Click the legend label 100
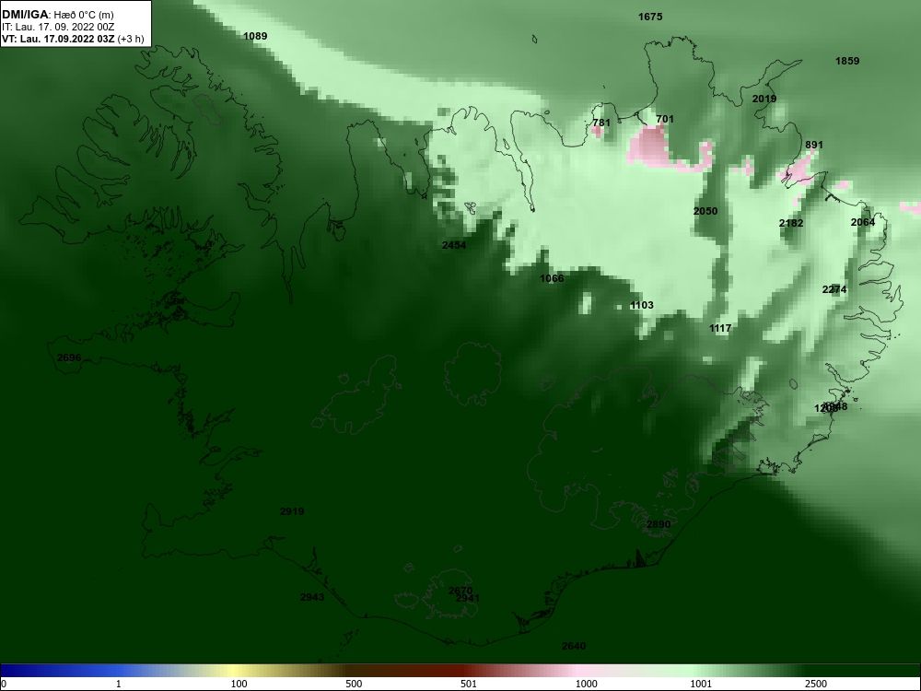This screenshot has width=921, height=691. (x=239, y=684)
